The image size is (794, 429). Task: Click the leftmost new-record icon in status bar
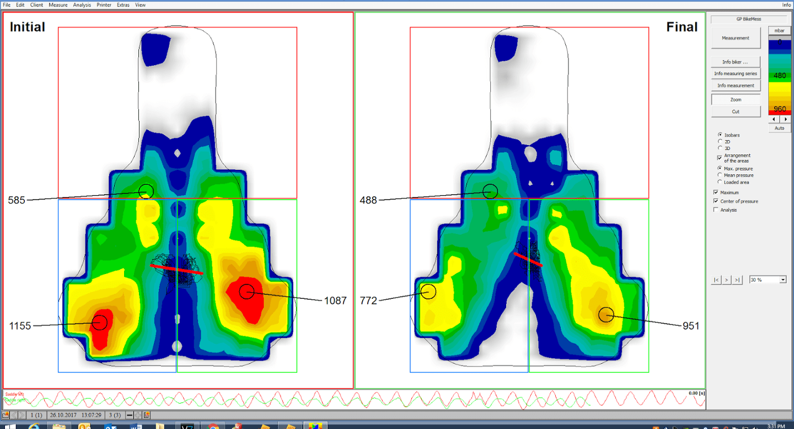(x=6, y=415)
